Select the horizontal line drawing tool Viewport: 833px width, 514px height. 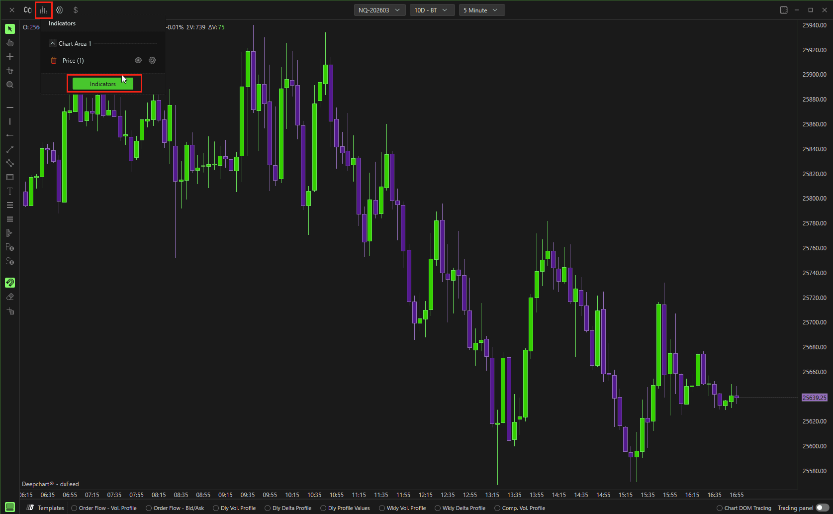(x=10, y=107)
